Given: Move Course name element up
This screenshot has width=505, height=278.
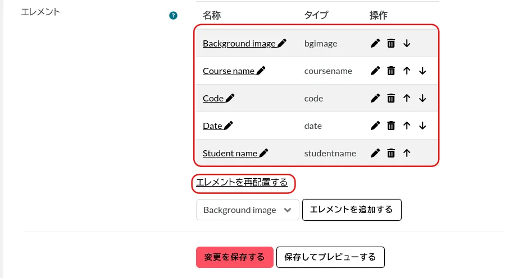Looking at the screenshot, I should pyautogui.click(x=407, y=71).
